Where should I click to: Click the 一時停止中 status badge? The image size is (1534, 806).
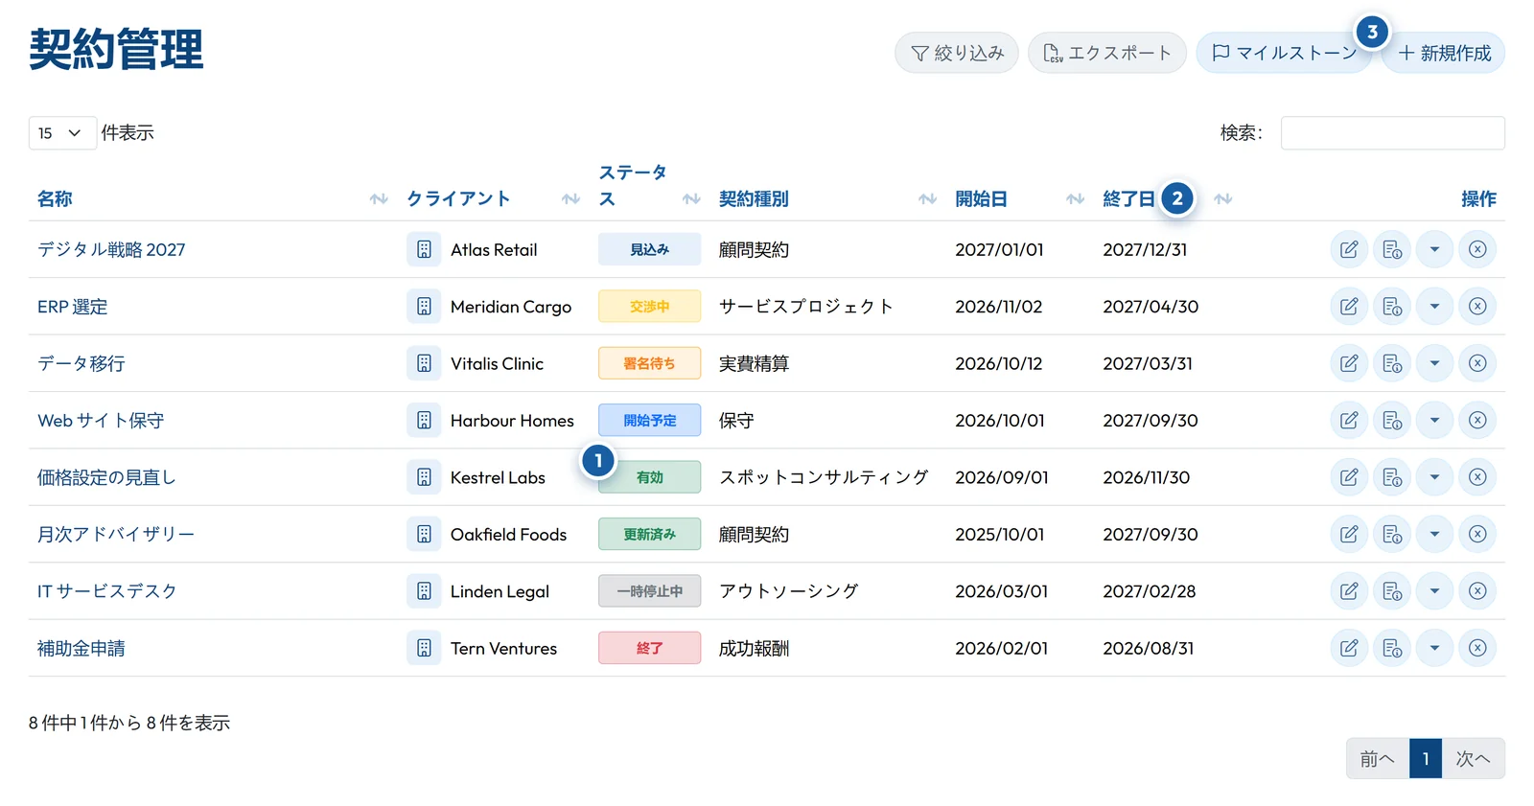(650, 591)
